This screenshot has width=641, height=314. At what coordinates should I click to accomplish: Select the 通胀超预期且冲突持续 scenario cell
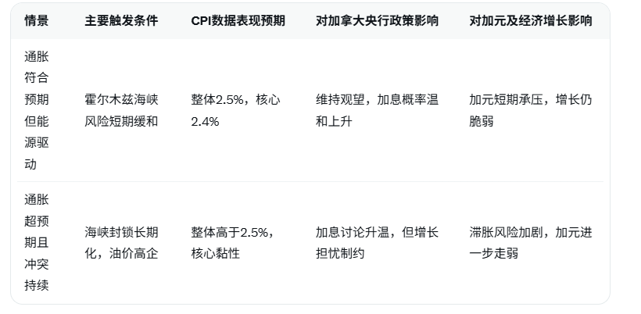(36, 243)
